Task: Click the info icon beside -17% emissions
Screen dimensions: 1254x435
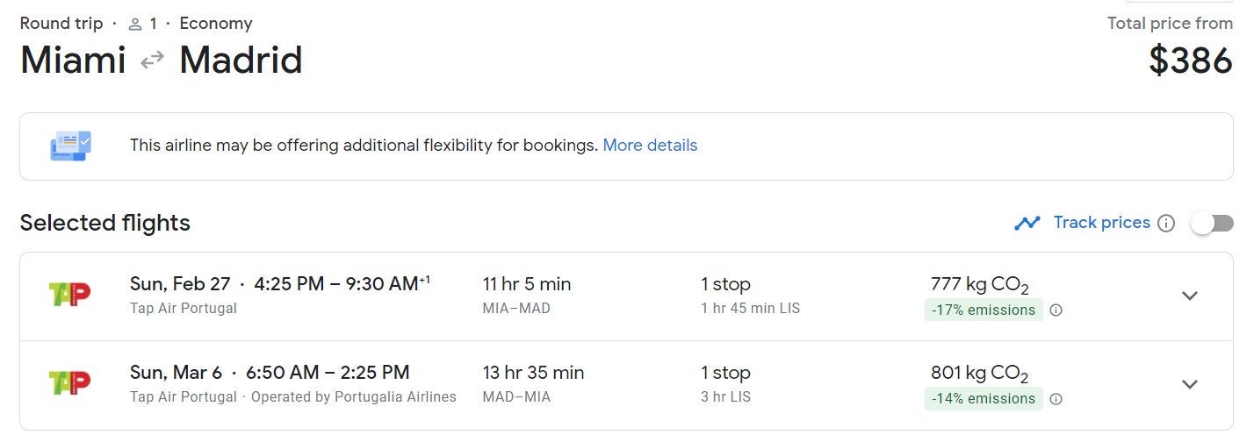Action: click(1056, 310)
